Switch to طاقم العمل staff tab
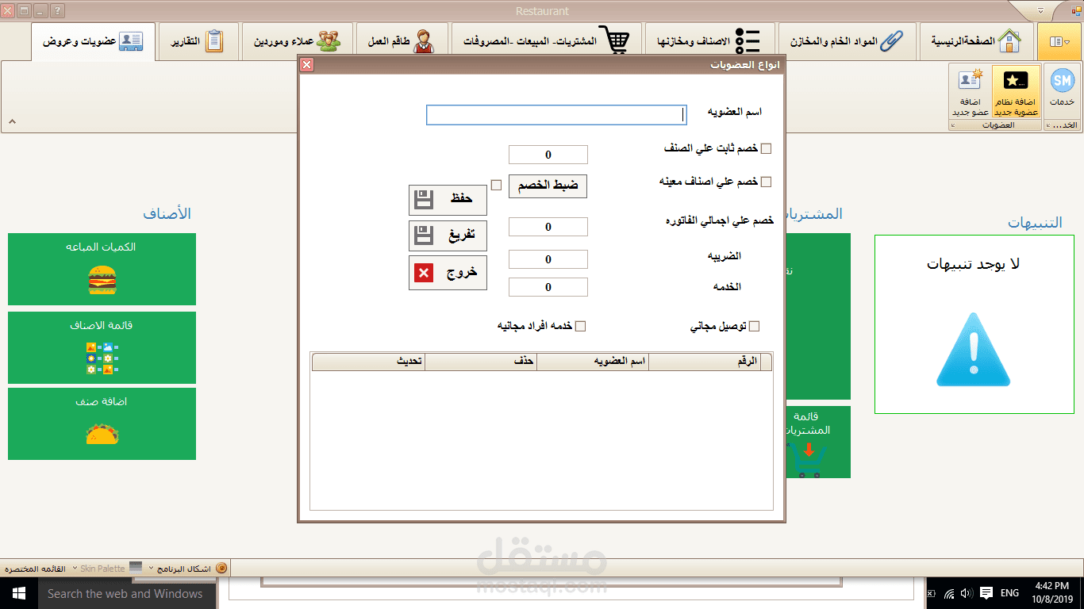Screen dimensions: 1084x609 click(402, 41)
